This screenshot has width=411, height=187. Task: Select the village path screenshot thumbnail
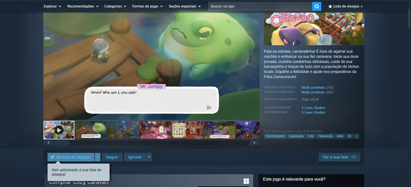pos(123,130)
